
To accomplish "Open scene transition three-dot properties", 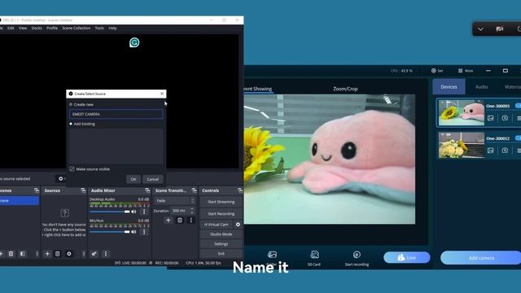I will (190, 221).
